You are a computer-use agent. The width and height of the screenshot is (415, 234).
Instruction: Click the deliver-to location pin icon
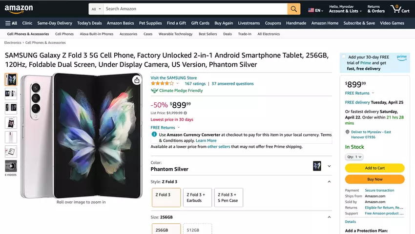click(347, 132)
